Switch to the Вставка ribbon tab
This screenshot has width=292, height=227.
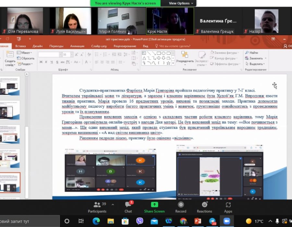(20, 46)
